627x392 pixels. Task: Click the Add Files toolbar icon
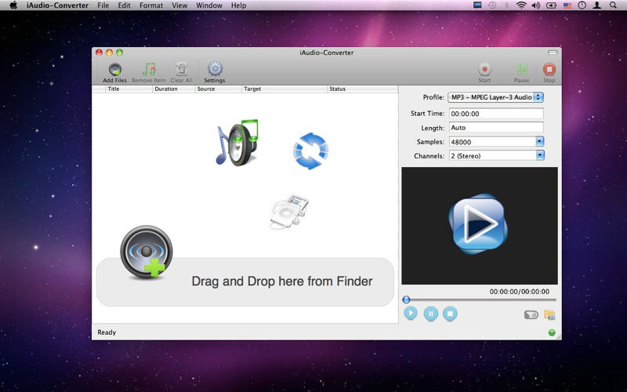point(114,70)
